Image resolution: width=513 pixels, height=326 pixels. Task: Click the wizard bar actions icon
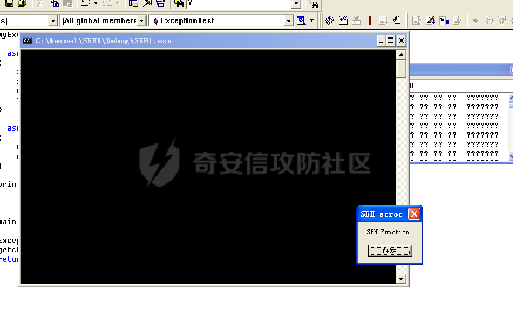click(x=301, y=20)
